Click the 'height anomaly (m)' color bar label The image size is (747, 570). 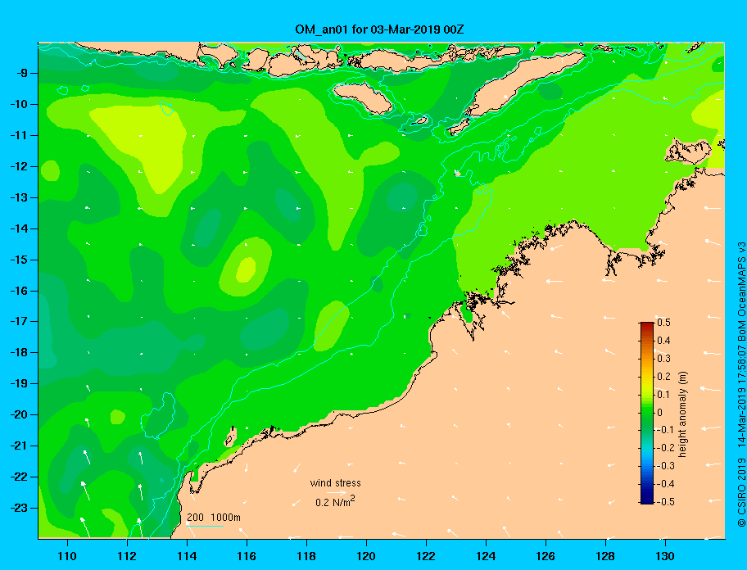click(683, 414)
